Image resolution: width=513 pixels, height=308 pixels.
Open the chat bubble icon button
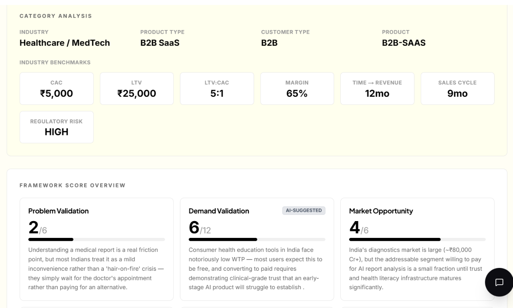click(x=499, y=282)
